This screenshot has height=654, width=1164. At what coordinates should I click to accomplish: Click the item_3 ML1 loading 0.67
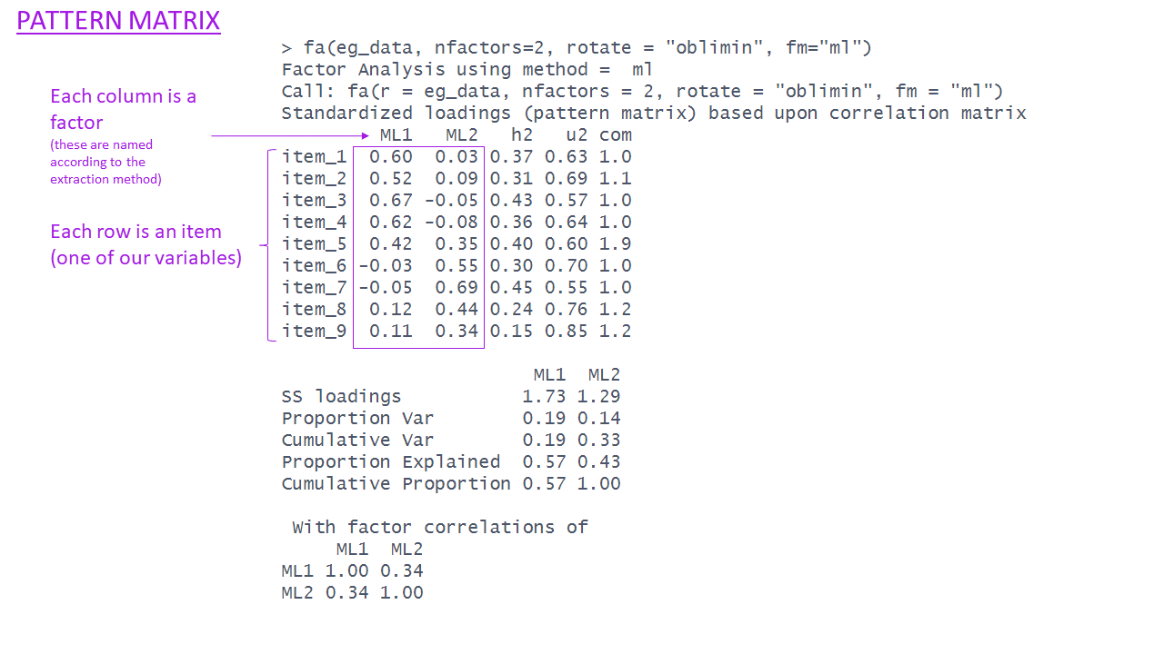coord(390,201)
